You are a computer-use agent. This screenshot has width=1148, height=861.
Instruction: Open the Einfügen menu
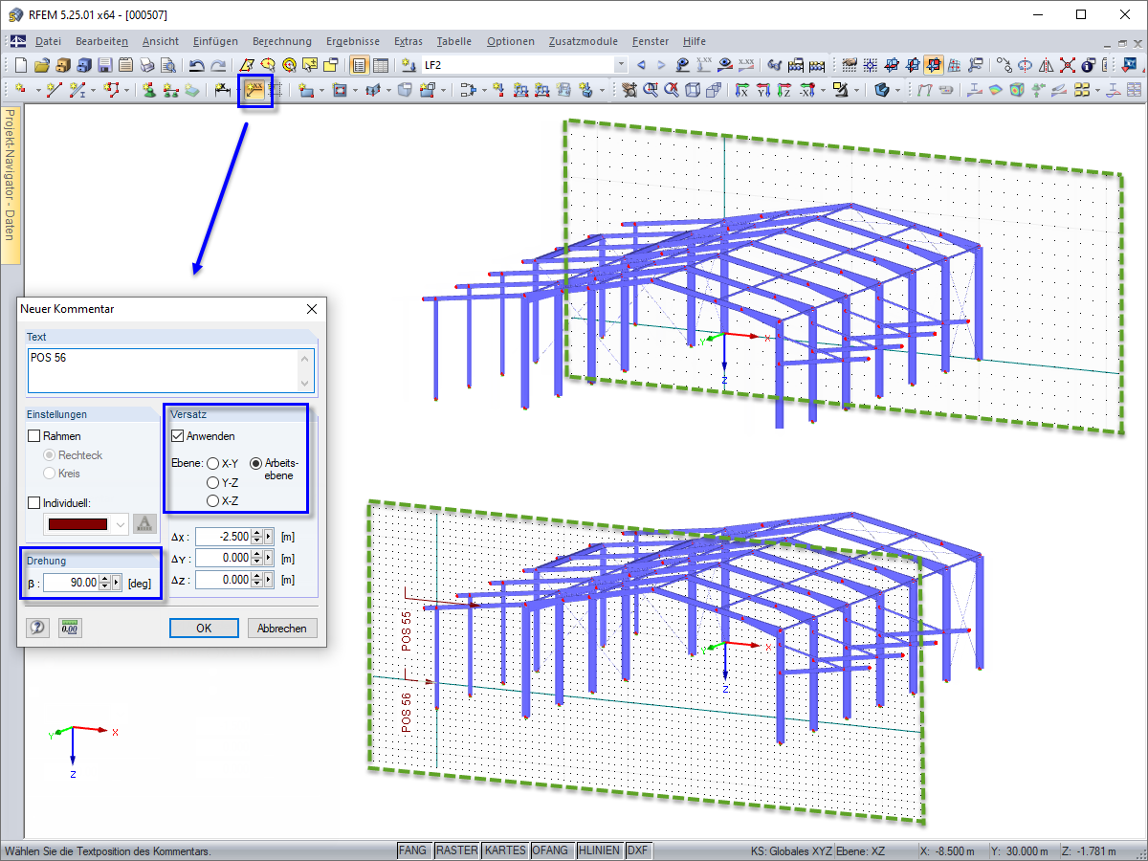(215, 41)
